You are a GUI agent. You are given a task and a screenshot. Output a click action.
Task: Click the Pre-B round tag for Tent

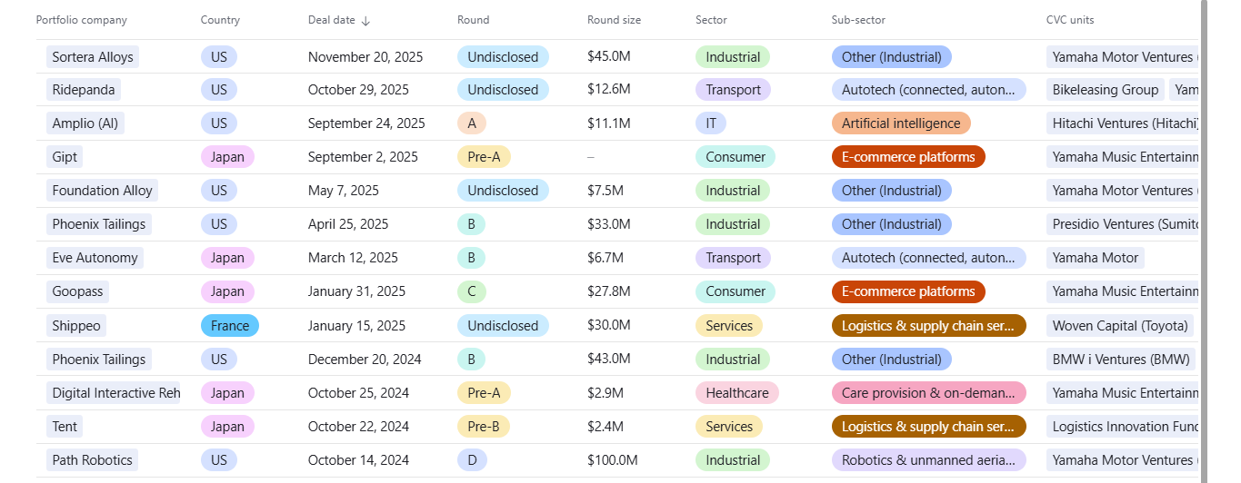click(484, 427)
